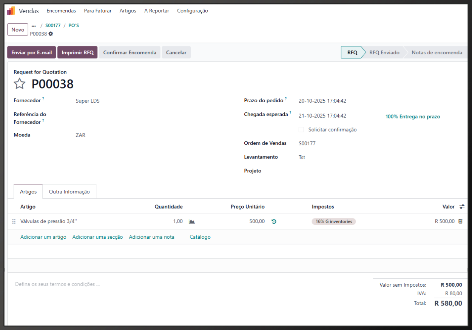Mark P00038 as favorite with star
Image resolution: width=472 pixels, height=330 pixels.
[x=20, y=84]
